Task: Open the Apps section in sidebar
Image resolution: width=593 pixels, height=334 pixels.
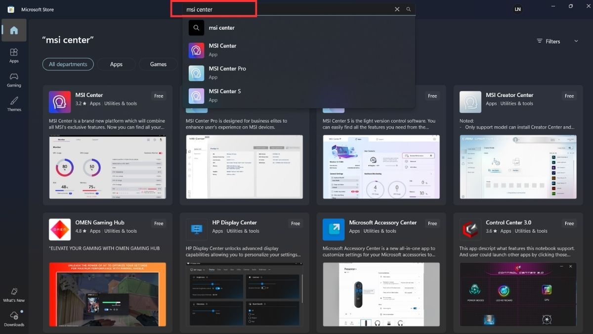Action: pyautogui.click(x=14, y=55)
